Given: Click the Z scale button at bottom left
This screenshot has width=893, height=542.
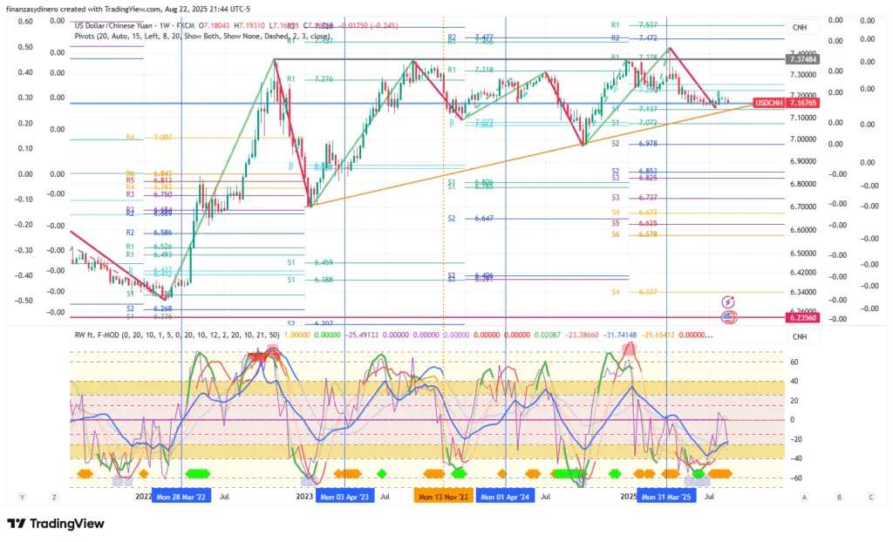Looking at the screenshot, I should coord(54,497).
